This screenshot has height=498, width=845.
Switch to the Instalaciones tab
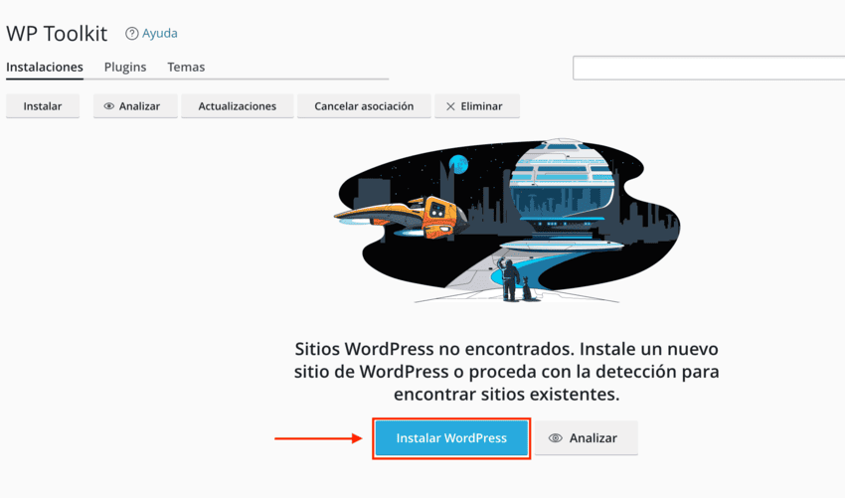pyautogui.click(x=45, y=67)
